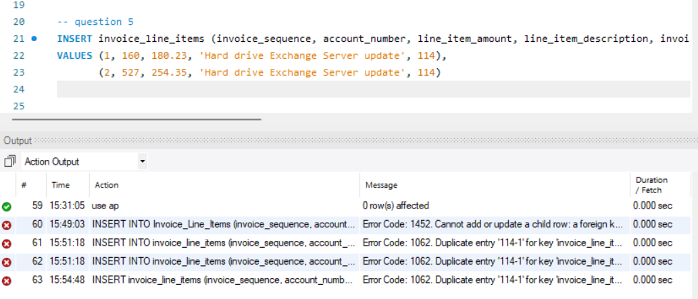
Task: Click the '0 row(s) affected' message
Action: coord(397,206)
